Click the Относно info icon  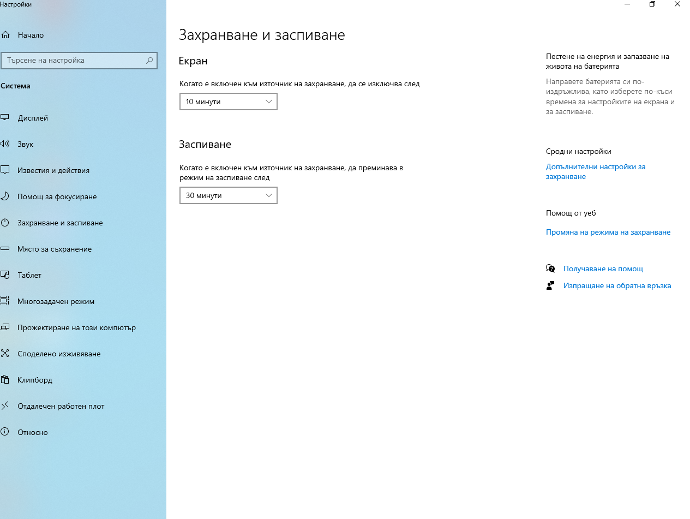(x=5, y=432)
